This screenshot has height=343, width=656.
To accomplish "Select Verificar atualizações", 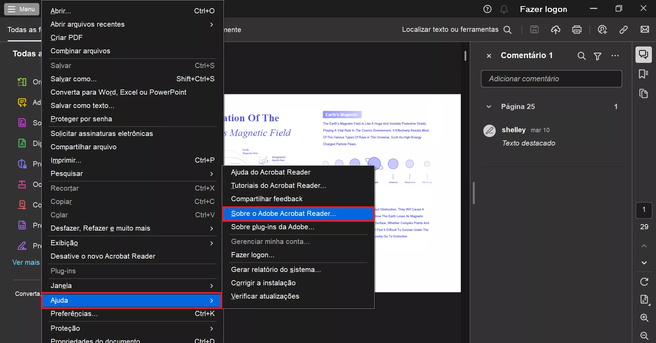I will 298,296.
